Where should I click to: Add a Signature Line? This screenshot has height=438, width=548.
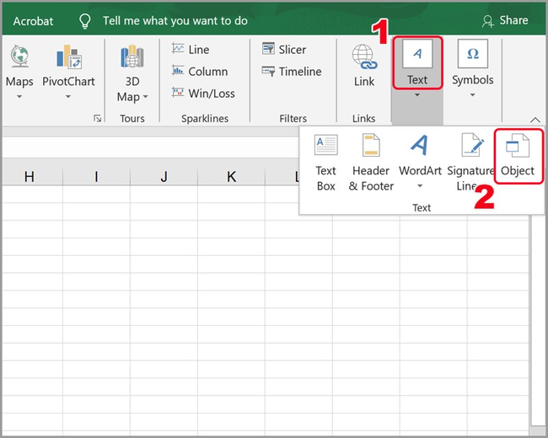pyautogui.click(x=470, y=147)
